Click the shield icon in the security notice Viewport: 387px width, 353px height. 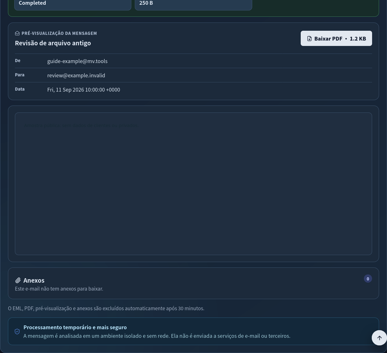coord(17,331)
